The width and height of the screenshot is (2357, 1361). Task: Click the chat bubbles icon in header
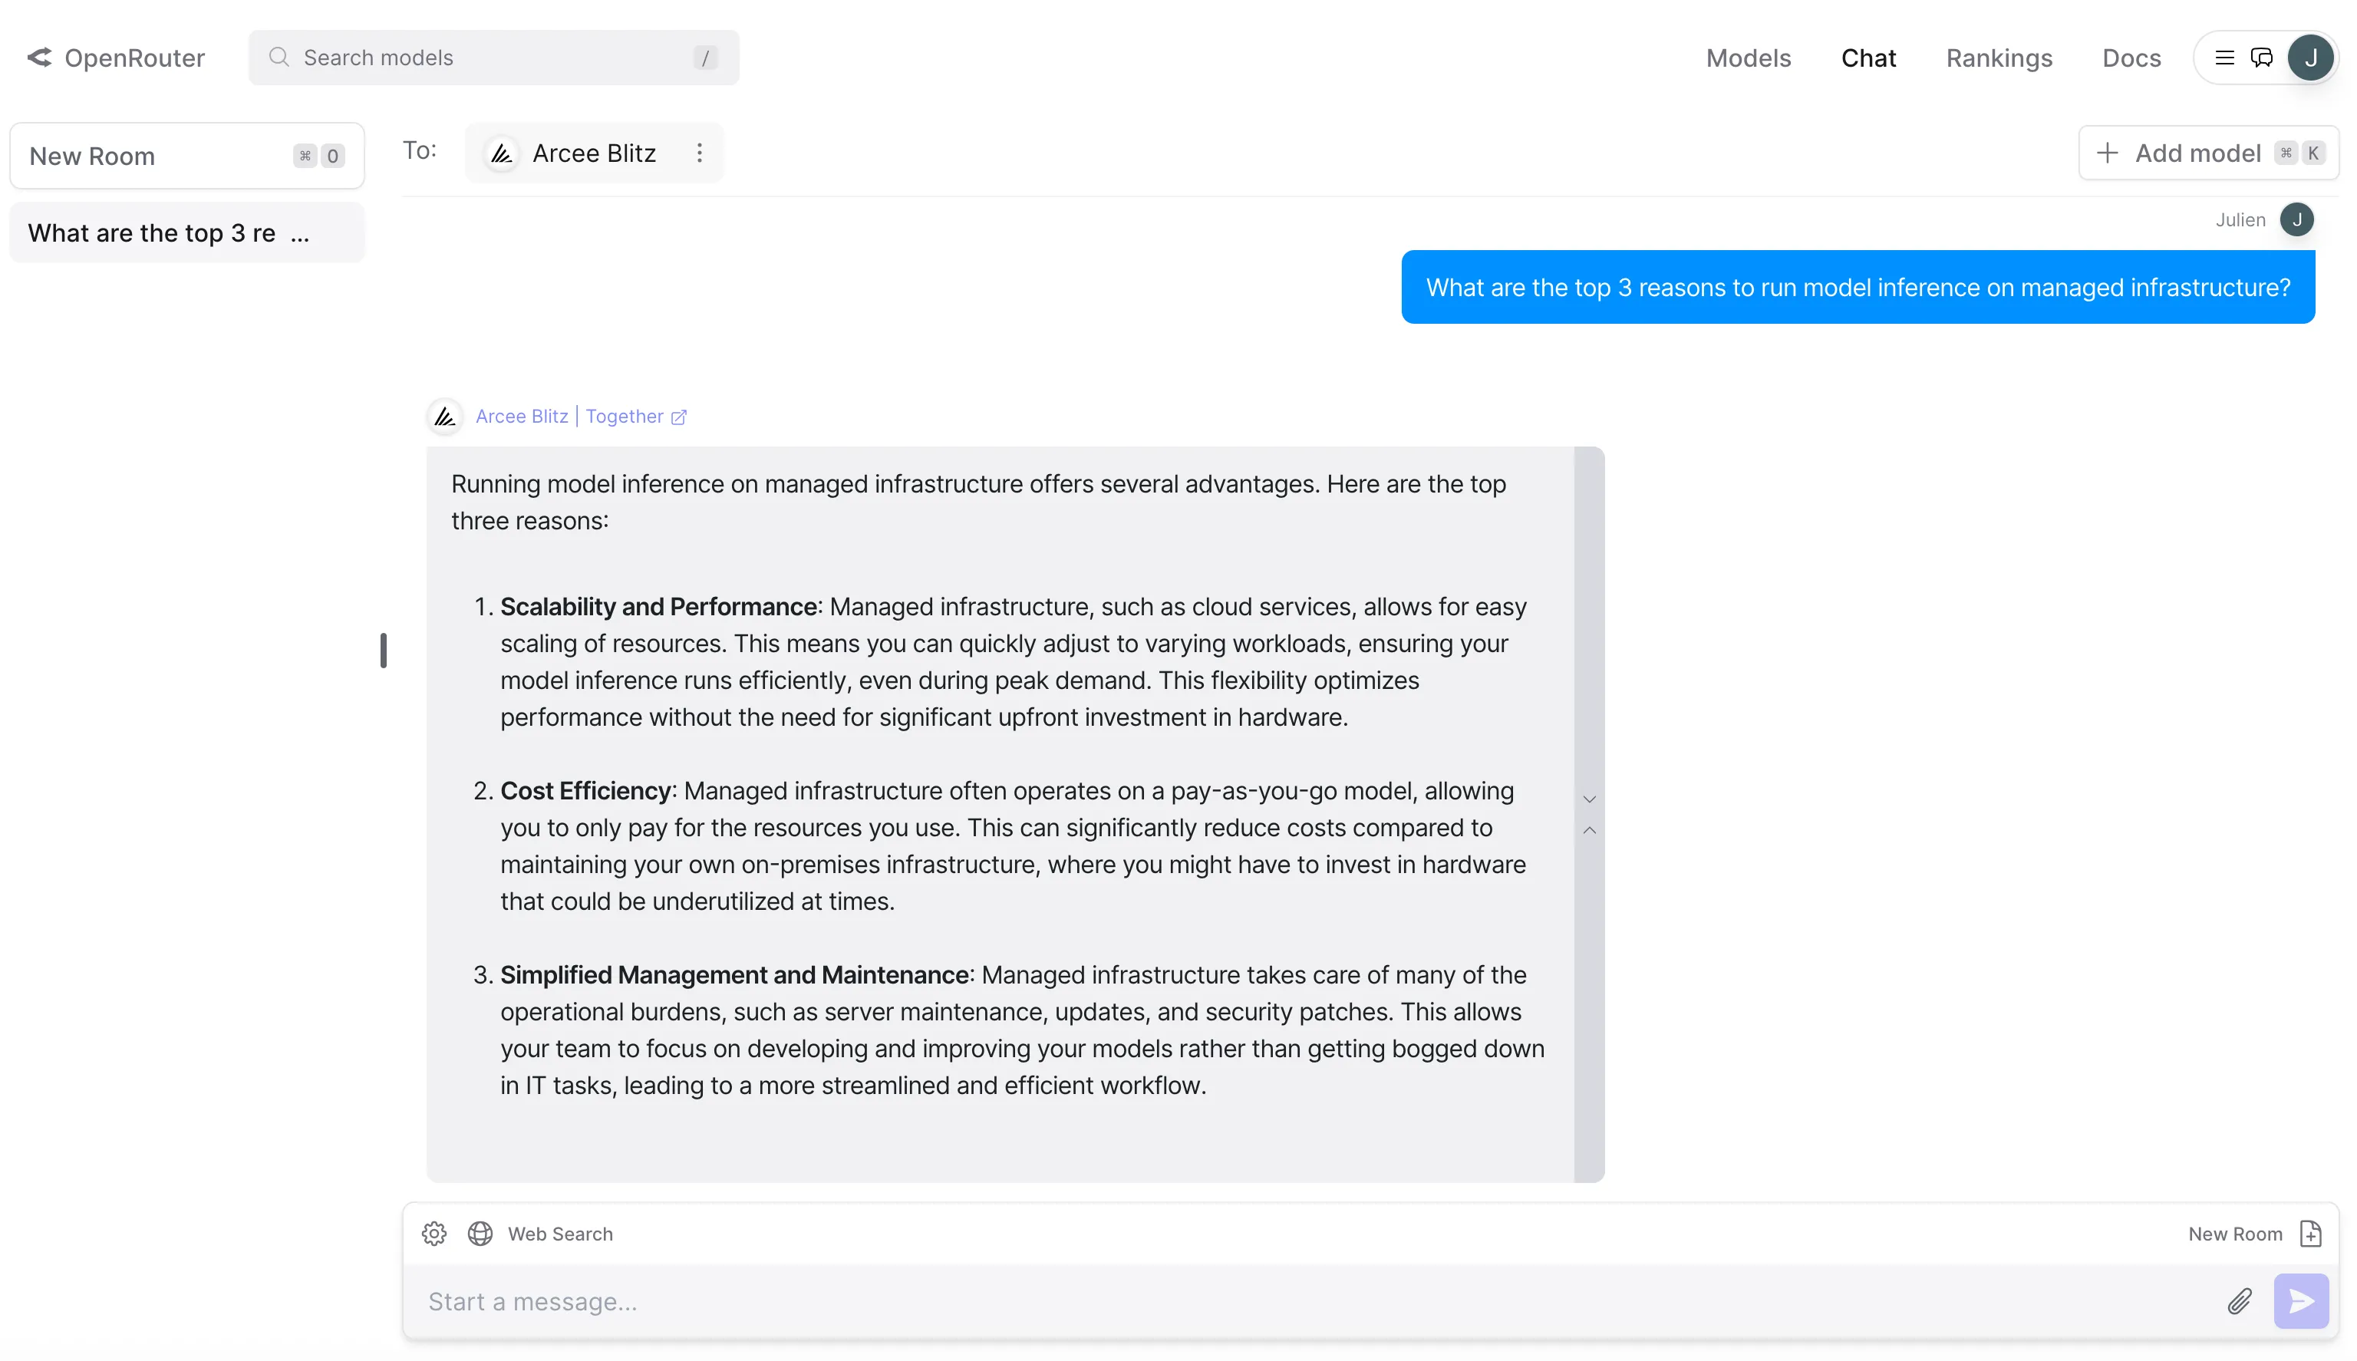2262,58
